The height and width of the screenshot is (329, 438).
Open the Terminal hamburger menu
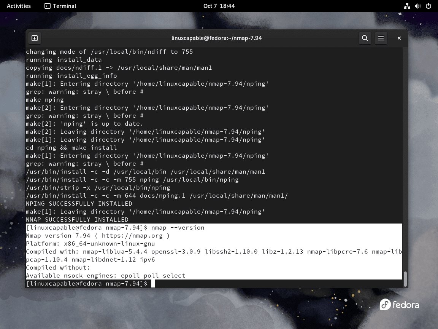point(381,38)
